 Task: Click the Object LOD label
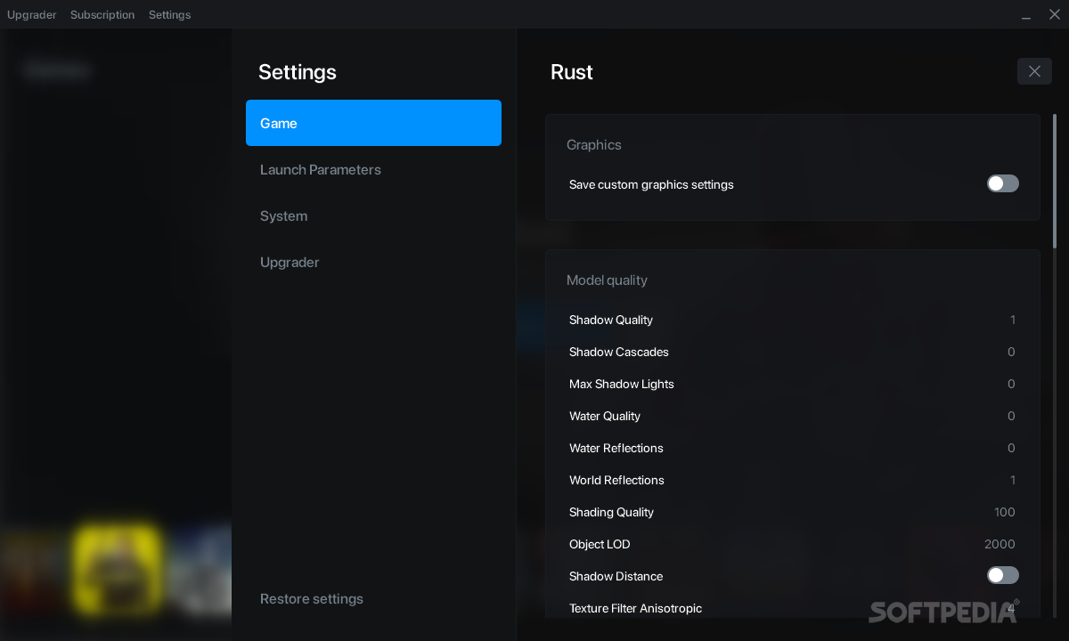(x=600, y=544)
